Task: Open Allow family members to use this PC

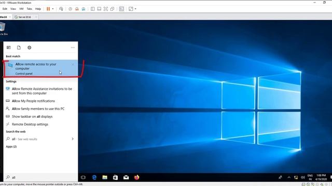Action: (x=40, y=109)
